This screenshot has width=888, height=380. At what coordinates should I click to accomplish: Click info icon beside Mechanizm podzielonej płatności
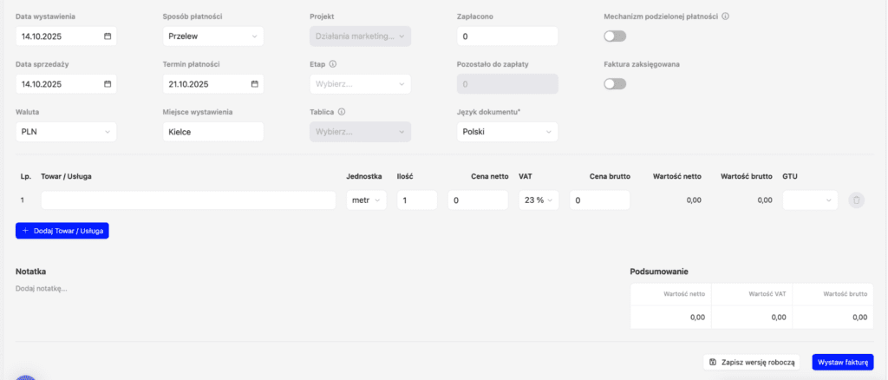pos(725,16)
